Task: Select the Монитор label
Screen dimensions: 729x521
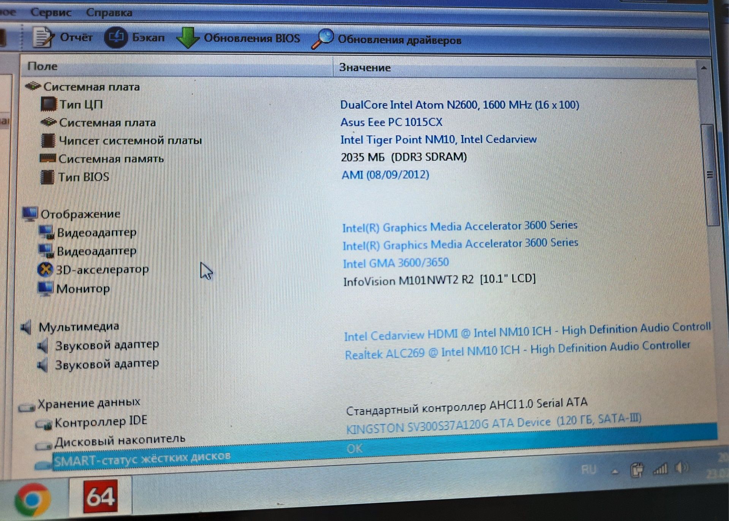Action: click(x=83, y=289)
